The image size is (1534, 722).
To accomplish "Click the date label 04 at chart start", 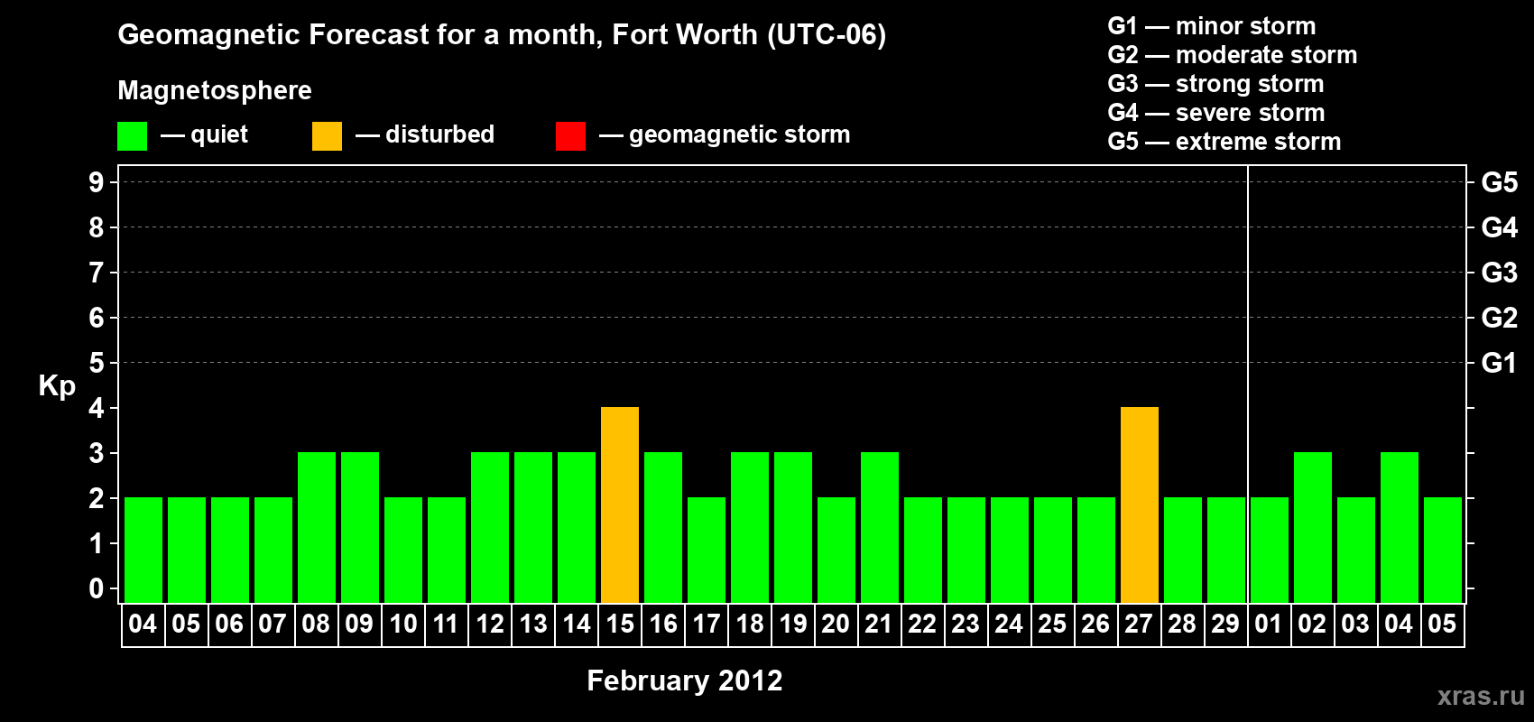I will coord(143,624).
